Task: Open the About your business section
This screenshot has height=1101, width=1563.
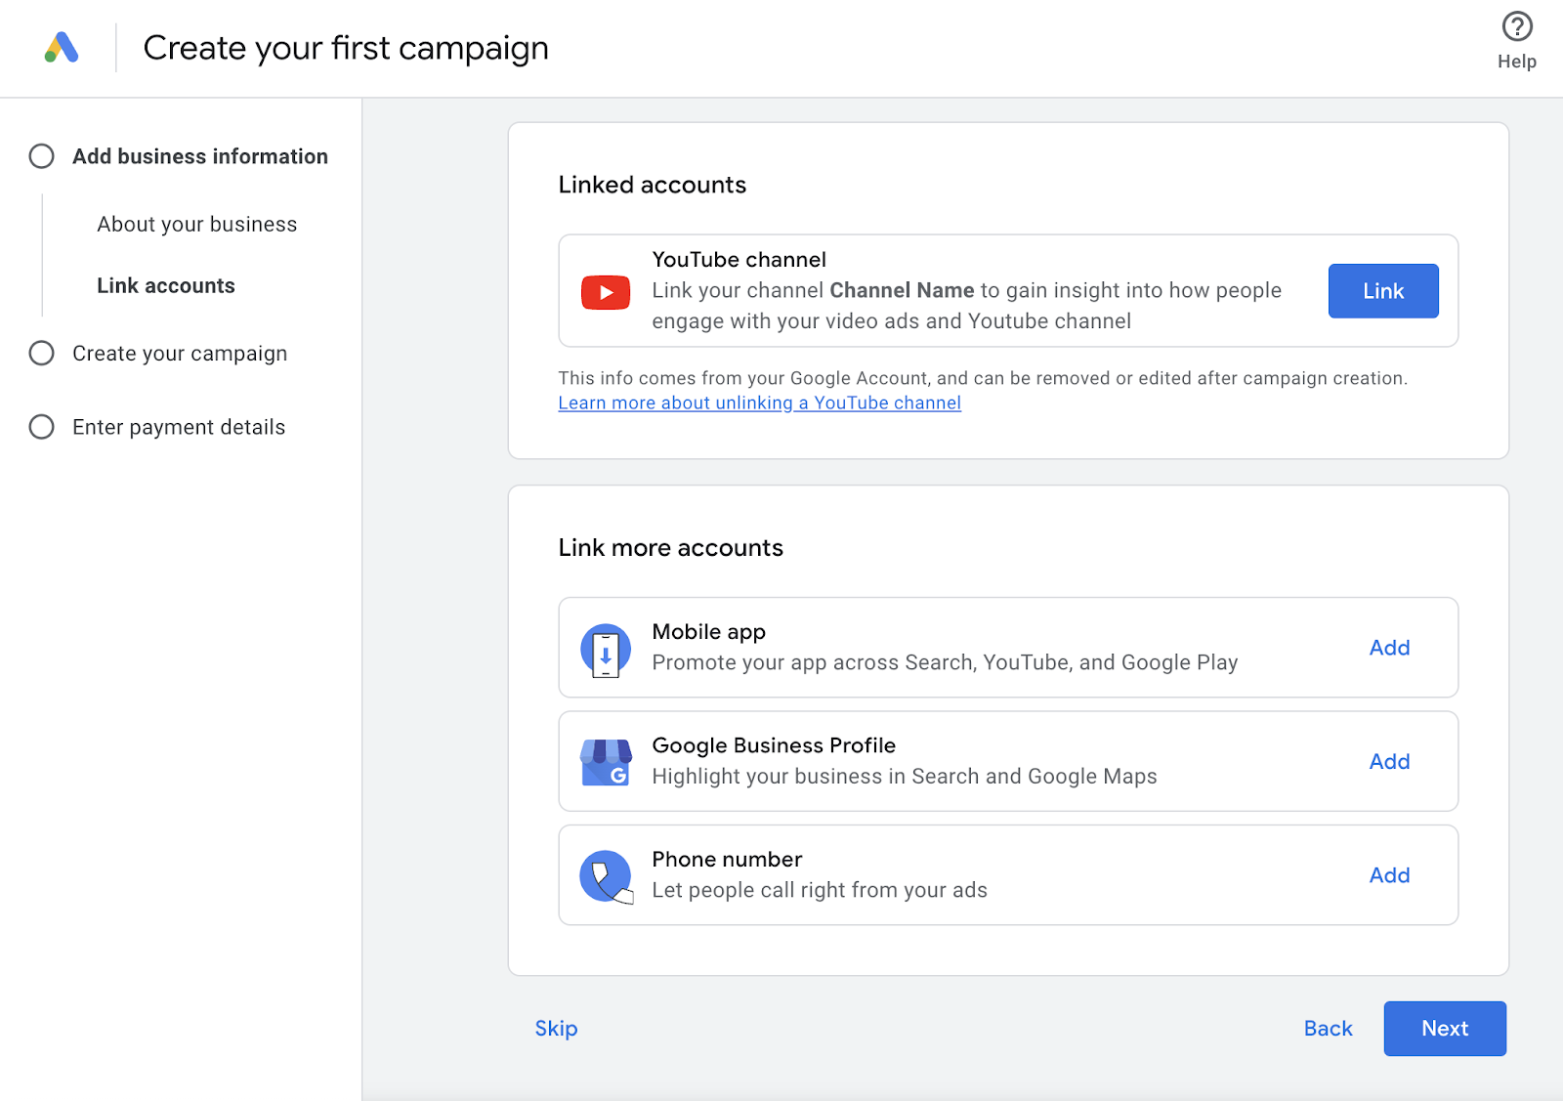Action: pyautogui.click(x=195, y=224)
